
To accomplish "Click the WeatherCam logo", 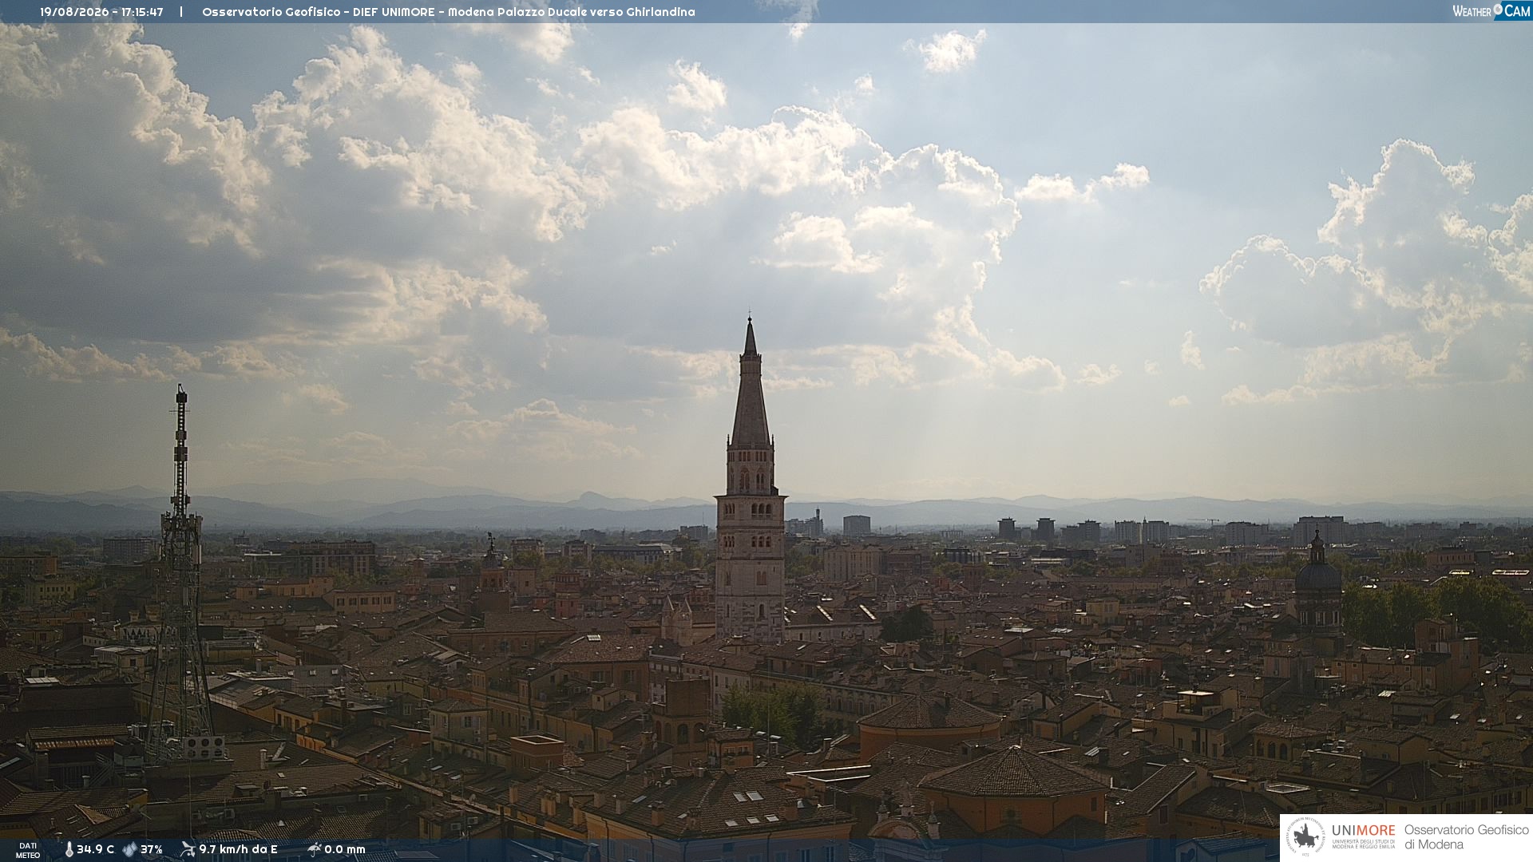I will coord(1491,10).
